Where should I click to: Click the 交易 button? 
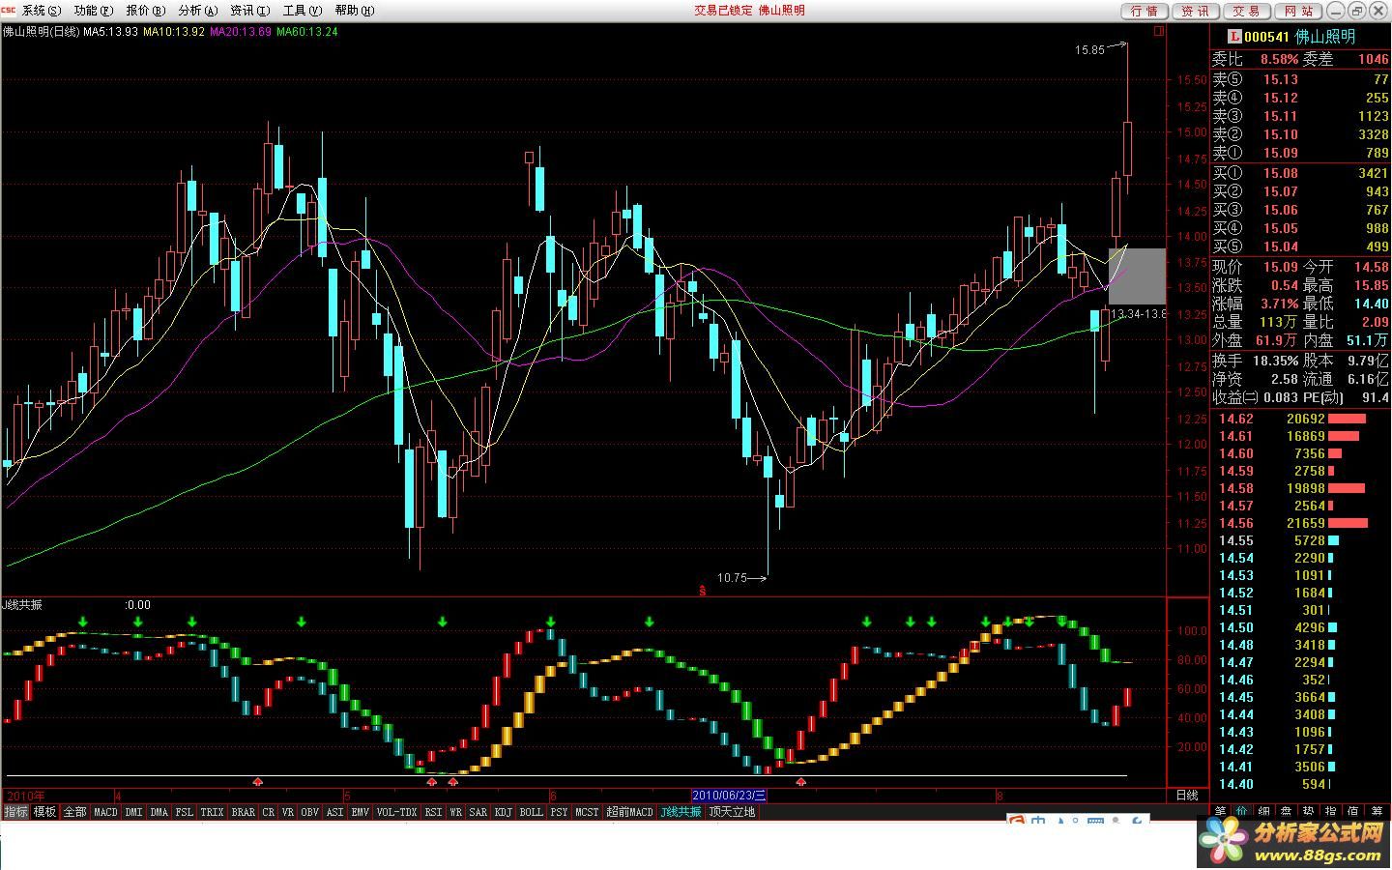tap(1247, 11)
